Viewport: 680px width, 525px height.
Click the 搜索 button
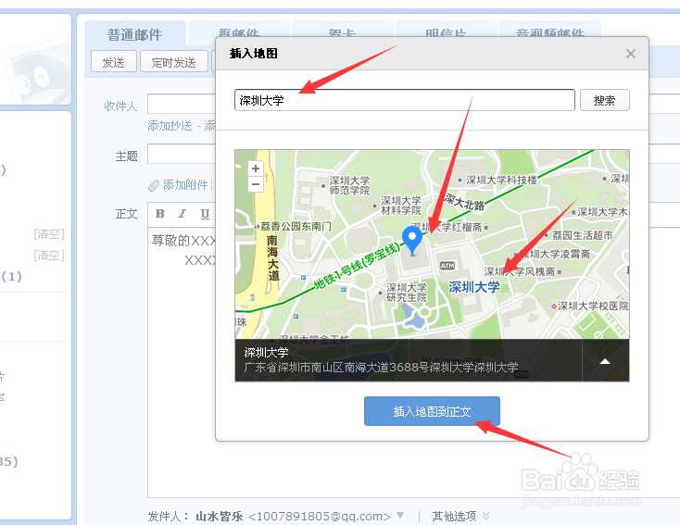pyautogui.click(x=605, y=100)
